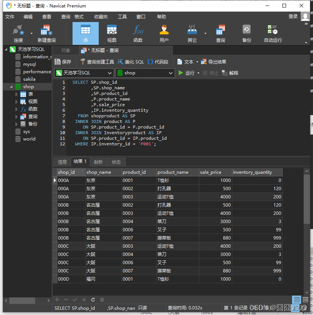This screenshot has width=313, height=315.
Task: Open the 收藏夹 menu
Action: [x=101, y=17]
